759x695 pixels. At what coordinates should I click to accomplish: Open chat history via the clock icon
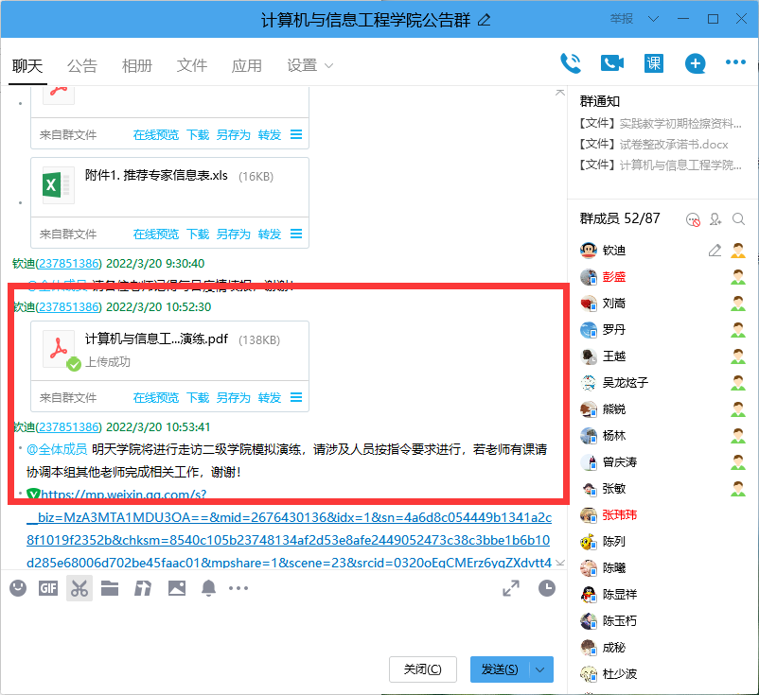coord(547,588)
